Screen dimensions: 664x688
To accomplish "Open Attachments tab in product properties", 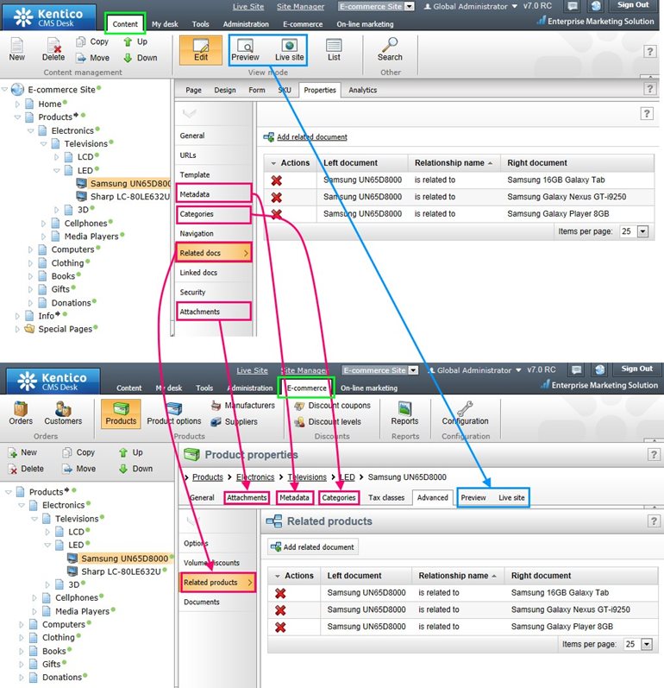I will pyautogui.click(x=247, y=497).
